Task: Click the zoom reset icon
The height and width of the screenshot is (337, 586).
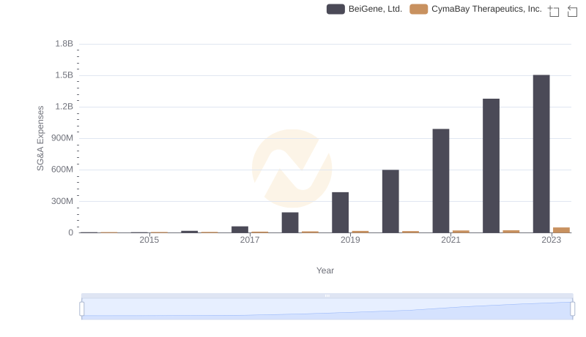Action: click(x=572, y=11)
